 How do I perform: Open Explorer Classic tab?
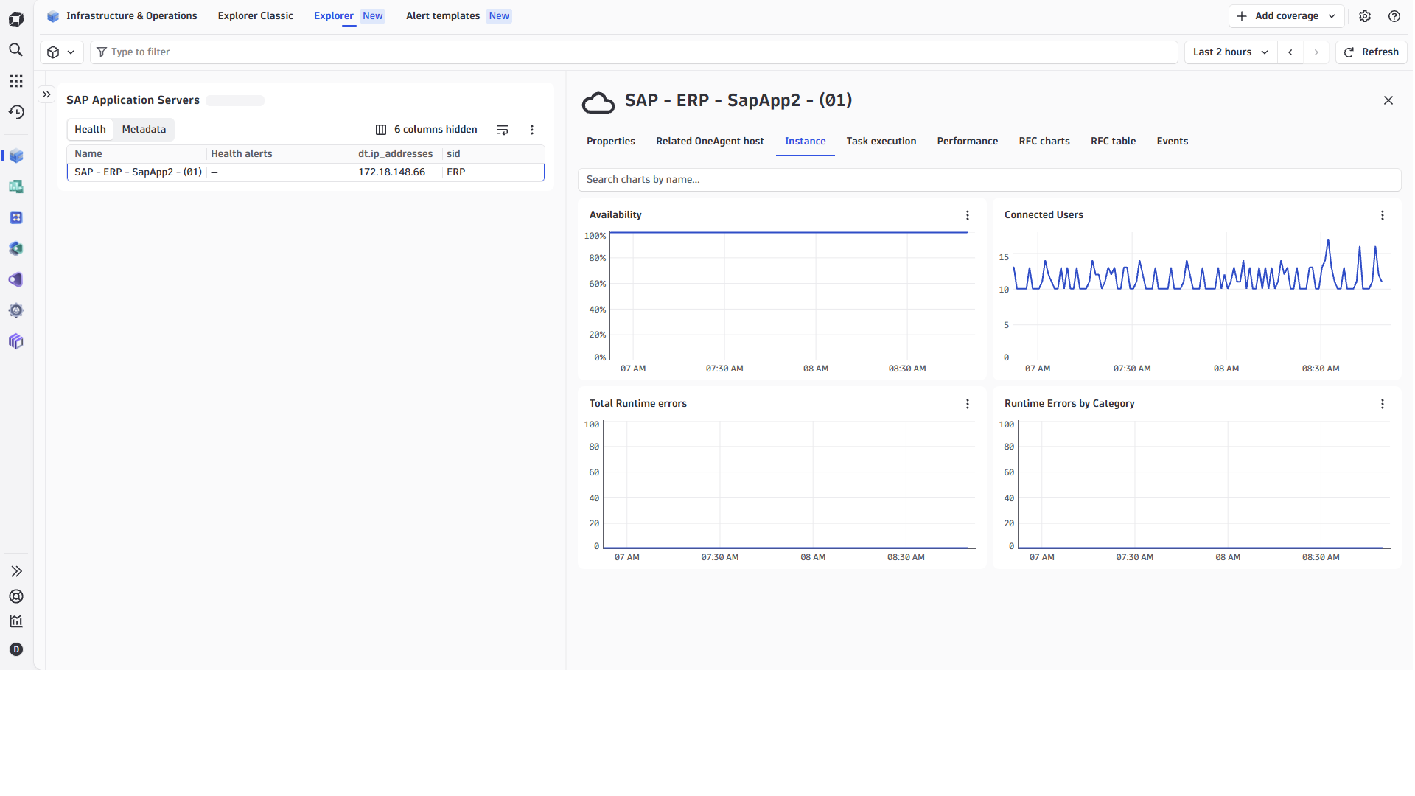coord(255,16)
